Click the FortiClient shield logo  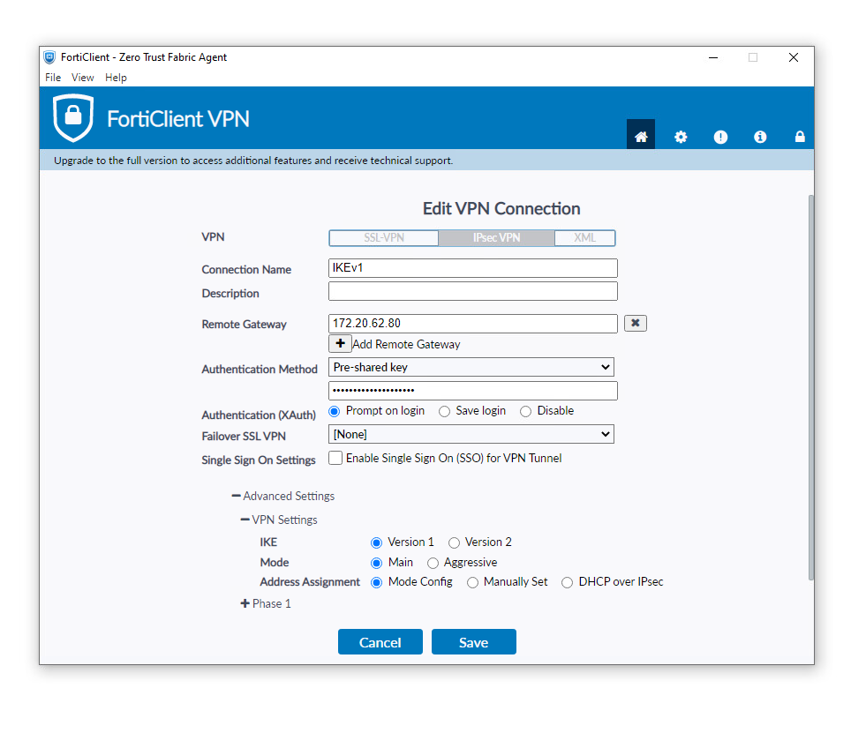point(73,117)
